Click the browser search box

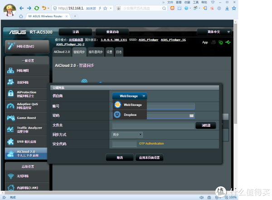(141, 8)
